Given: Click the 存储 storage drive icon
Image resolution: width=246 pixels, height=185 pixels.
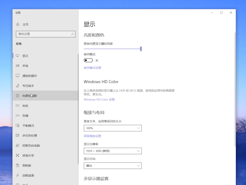Looking at the screenshot, I should pyautogui.click(x=18, y=116).
